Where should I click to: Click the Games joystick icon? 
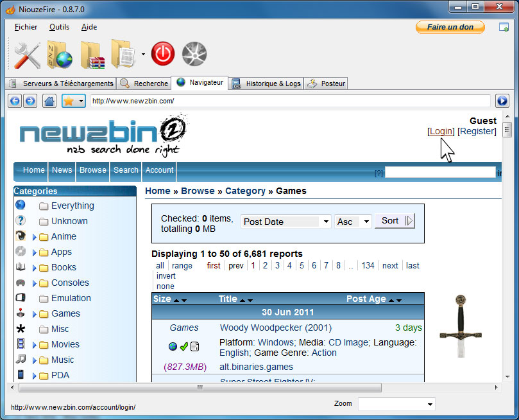click(21, 313)
